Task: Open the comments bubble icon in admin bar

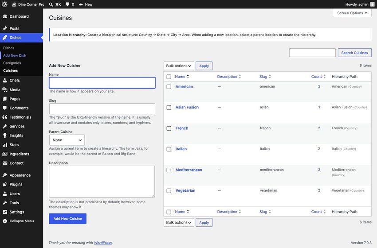Action: tap(67, 4)
